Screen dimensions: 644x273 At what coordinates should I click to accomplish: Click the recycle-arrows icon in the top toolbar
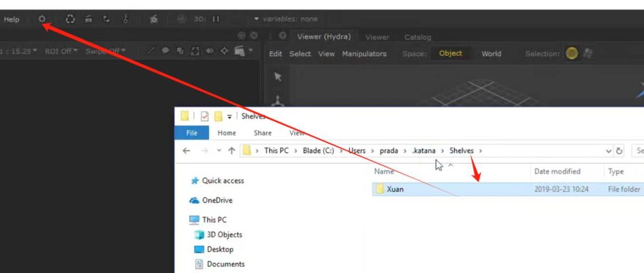click(70, 19)
